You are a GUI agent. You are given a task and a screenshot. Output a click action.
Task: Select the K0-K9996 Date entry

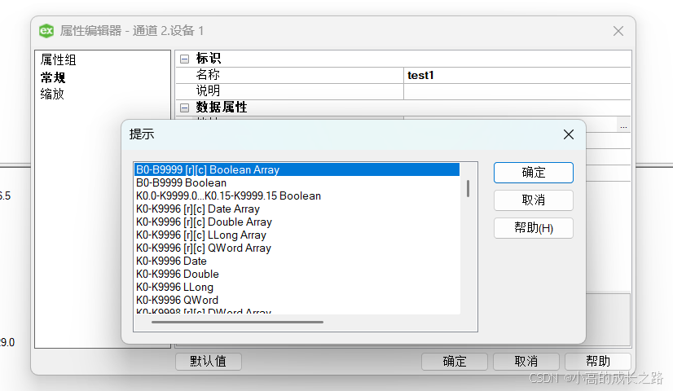click(171, 261)
